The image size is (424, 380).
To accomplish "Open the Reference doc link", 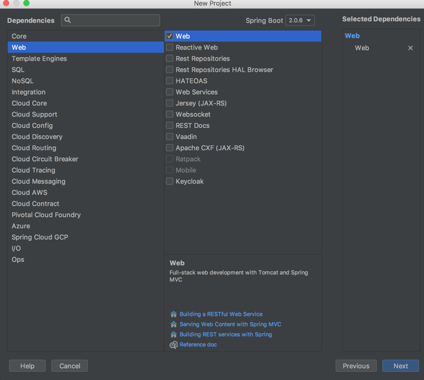I will [198, 345].
